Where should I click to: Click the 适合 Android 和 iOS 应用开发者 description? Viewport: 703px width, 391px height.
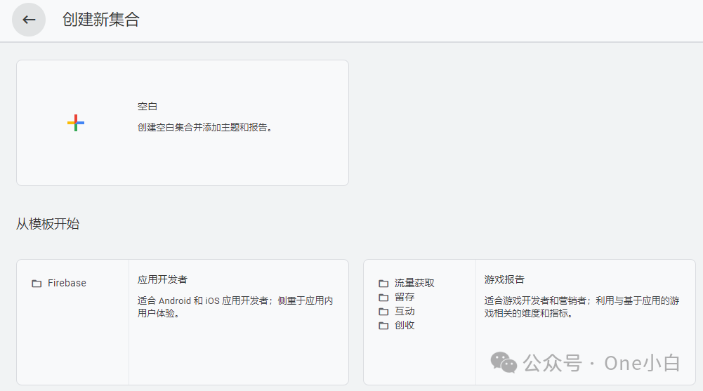click(235, 307)
